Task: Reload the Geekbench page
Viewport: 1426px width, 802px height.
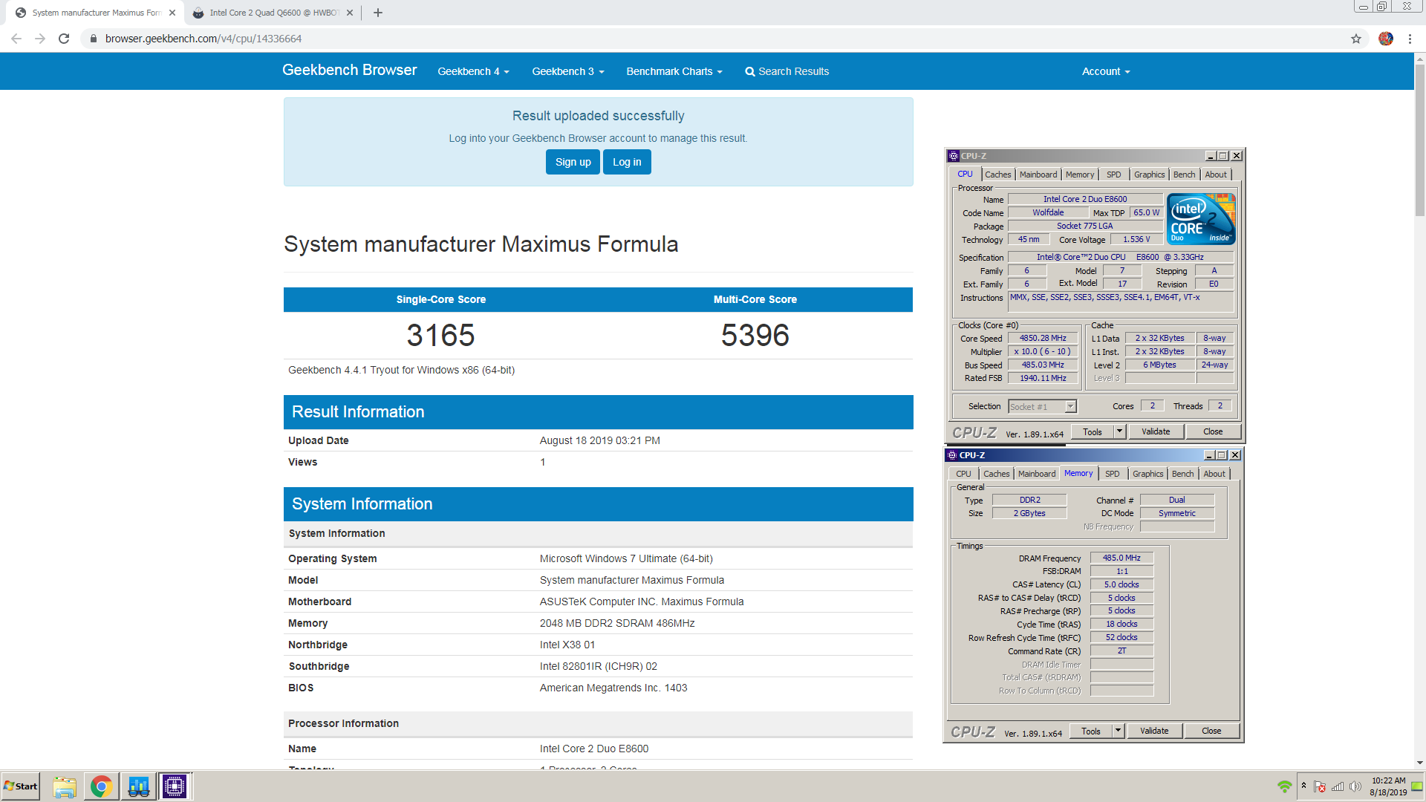Action: (x=64, y=39)
